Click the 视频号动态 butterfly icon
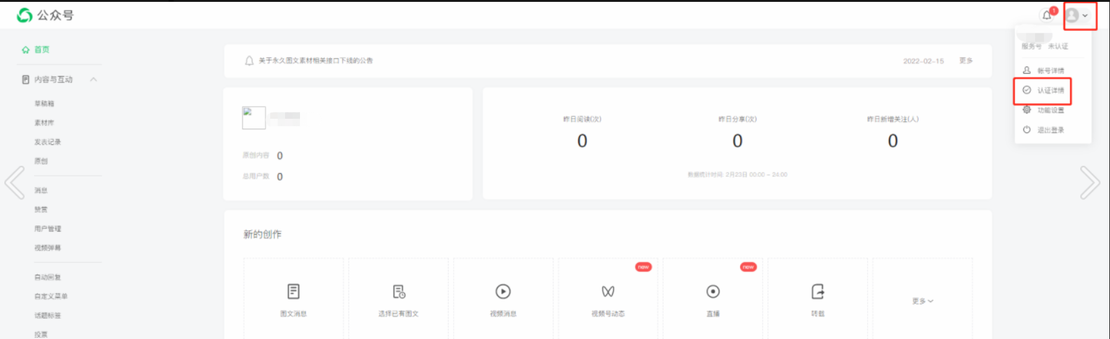 607,291
